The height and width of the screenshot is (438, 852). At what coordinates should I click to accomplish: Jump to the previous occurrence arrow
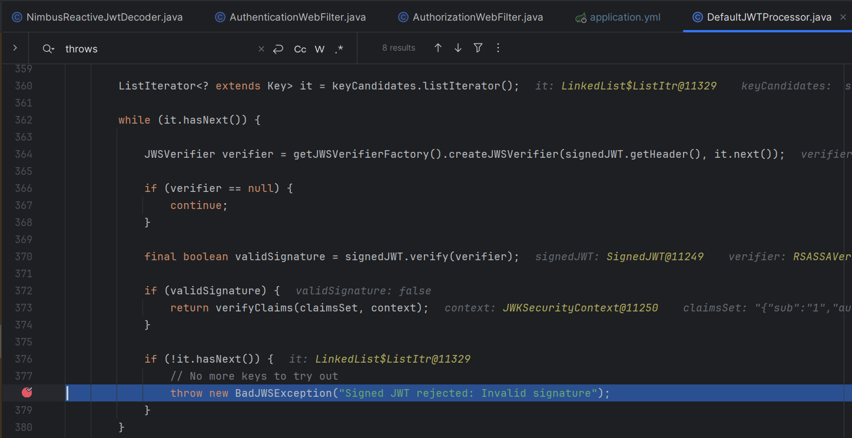[x=438, y=48]
